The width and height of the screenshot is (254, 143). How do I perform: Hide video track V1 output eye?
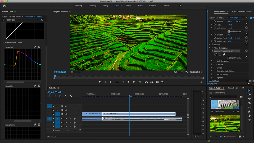click(66, 114)
